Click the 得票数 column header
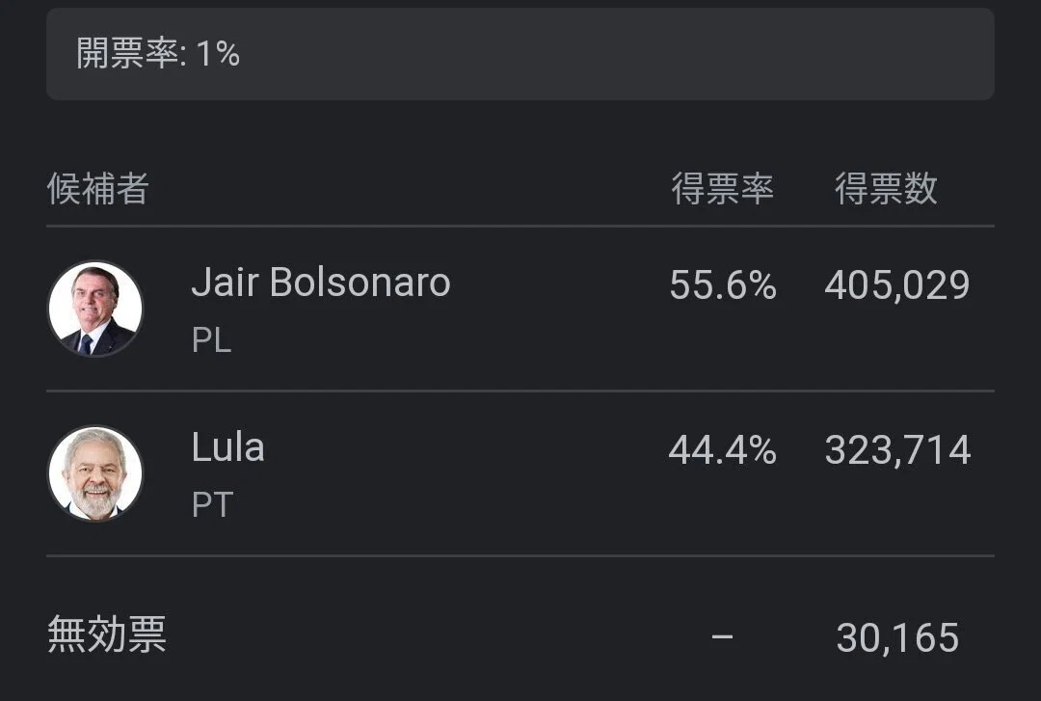The image size is (1041, 701). click(x=886, y=189)
